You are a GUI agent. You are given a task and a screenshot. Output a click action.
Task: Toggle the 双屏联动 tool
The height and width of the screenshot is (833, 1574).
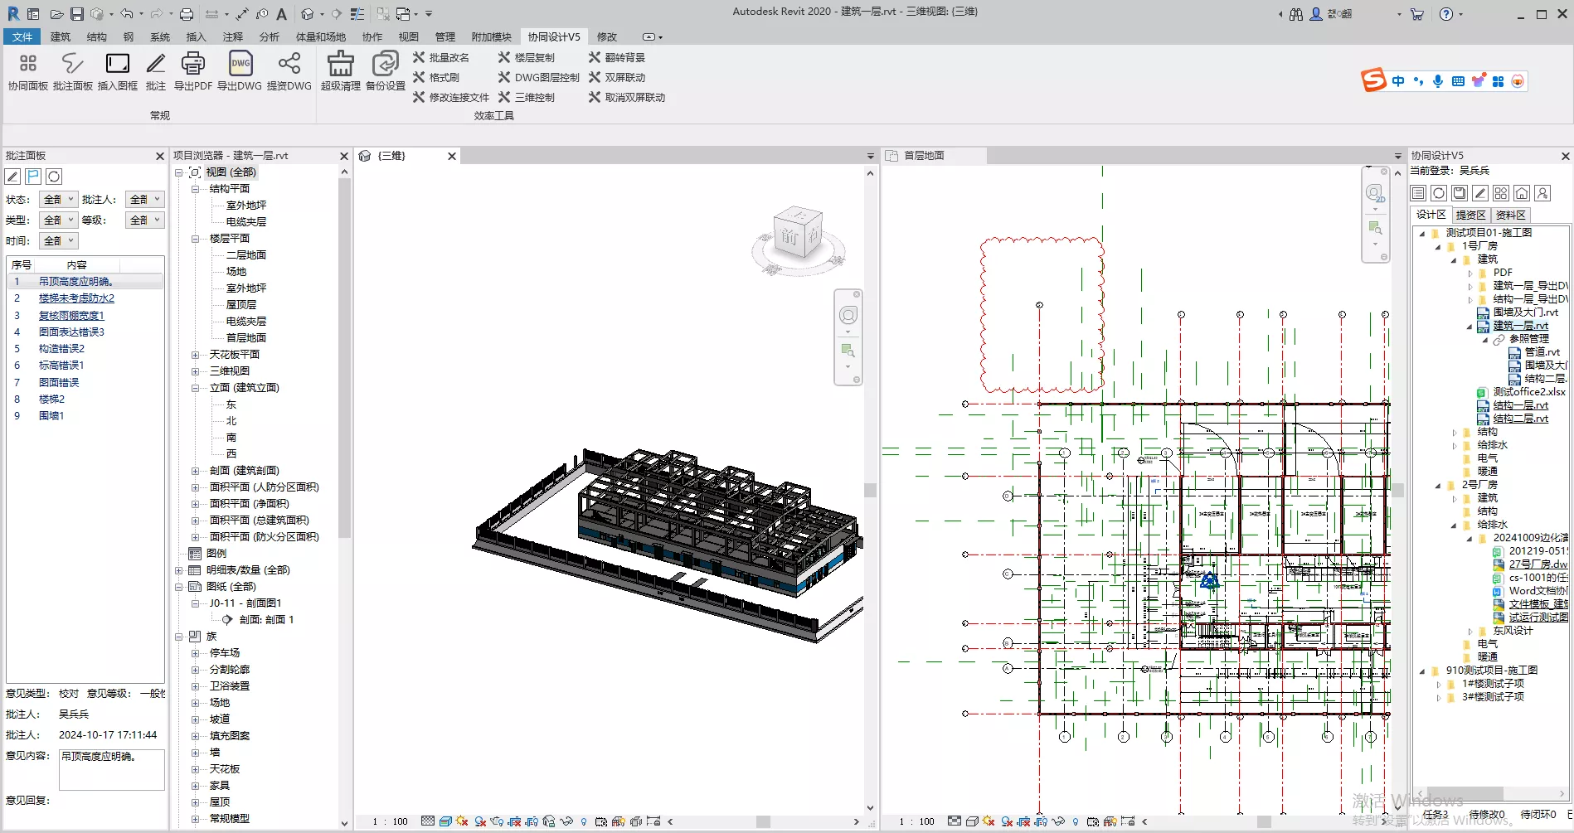coord(617,77)
